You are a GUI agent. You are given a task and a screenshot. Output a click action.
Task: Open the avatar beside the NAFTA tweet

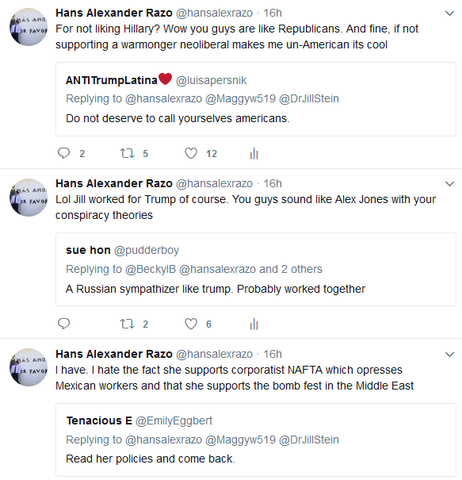(x=29, y=367)
